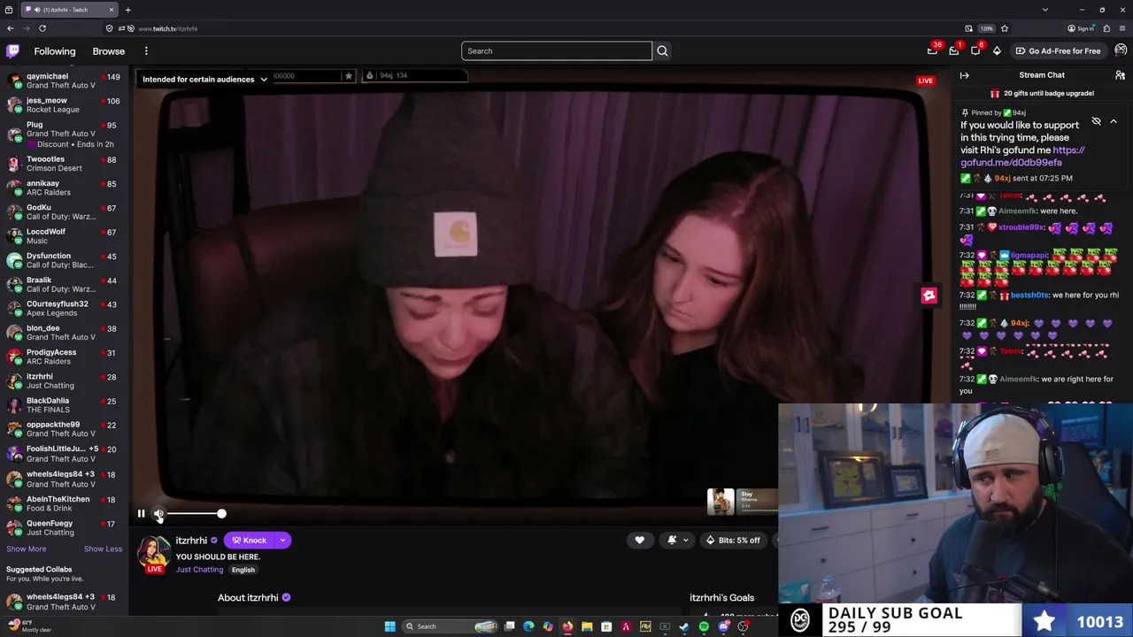Open qaymichael channel in sidebar

click(x=64, y=81)
